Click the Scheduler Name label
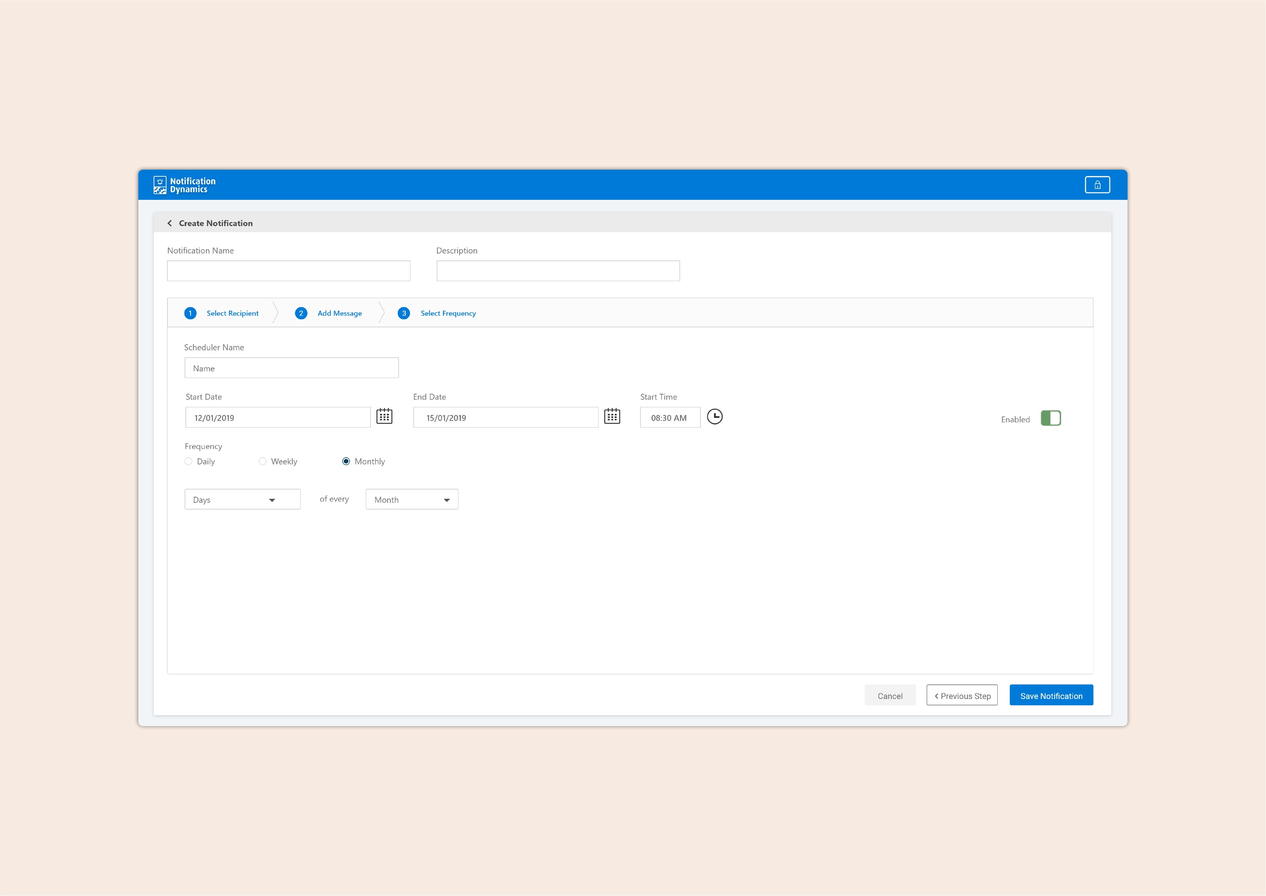This screenshot has width=1266, height=896. coord(214,347)
